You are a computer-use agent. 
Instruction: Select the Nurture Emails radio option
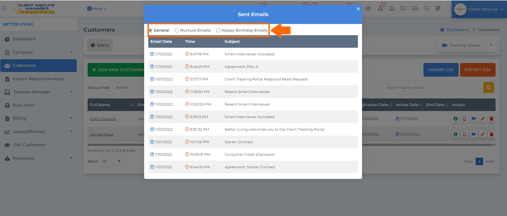[x=177, y=30]
